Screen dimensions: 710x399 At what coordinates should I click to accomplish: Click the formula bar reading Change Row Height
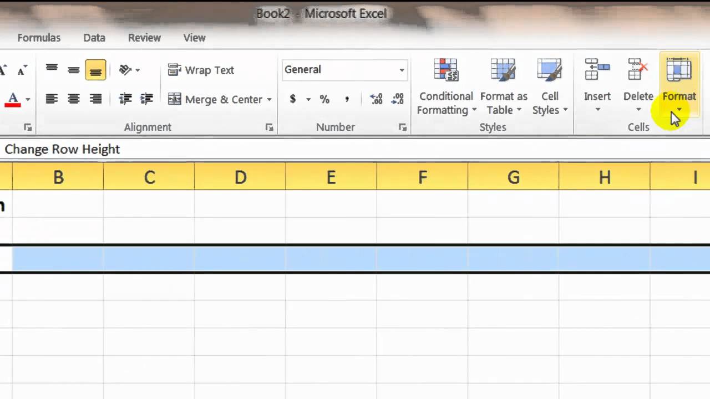point(355,149)
